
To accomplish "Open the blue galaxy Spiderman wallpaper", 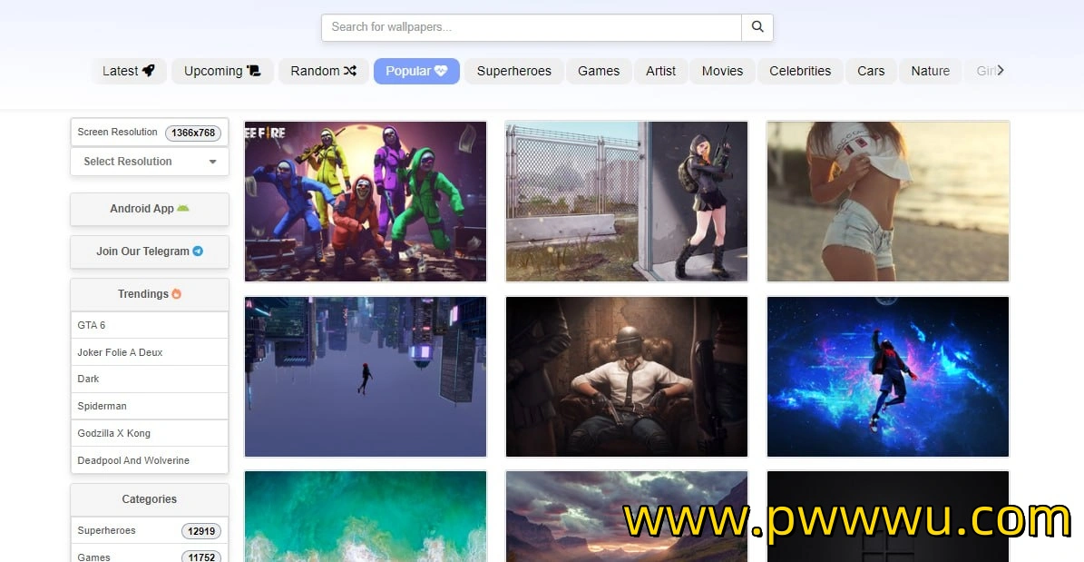I will tap(888, 377).
